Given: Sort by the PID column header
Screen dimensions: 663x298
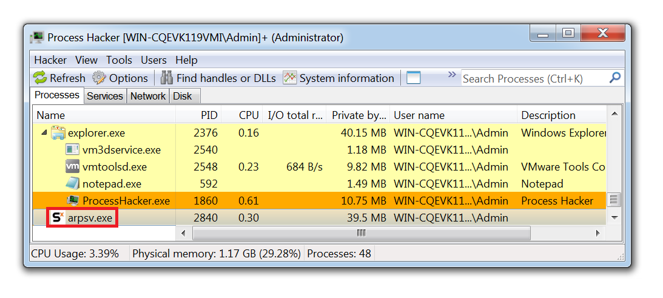Looking at the screenshot, I should (209, 115).
